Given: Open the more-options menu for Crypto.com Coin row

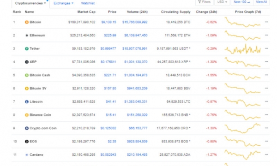Looking at the screenshot, I should (x=266, y=128).
